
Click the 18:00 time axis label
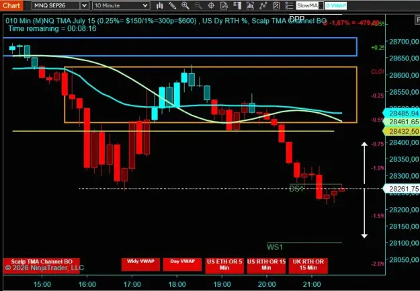(177, 284)
